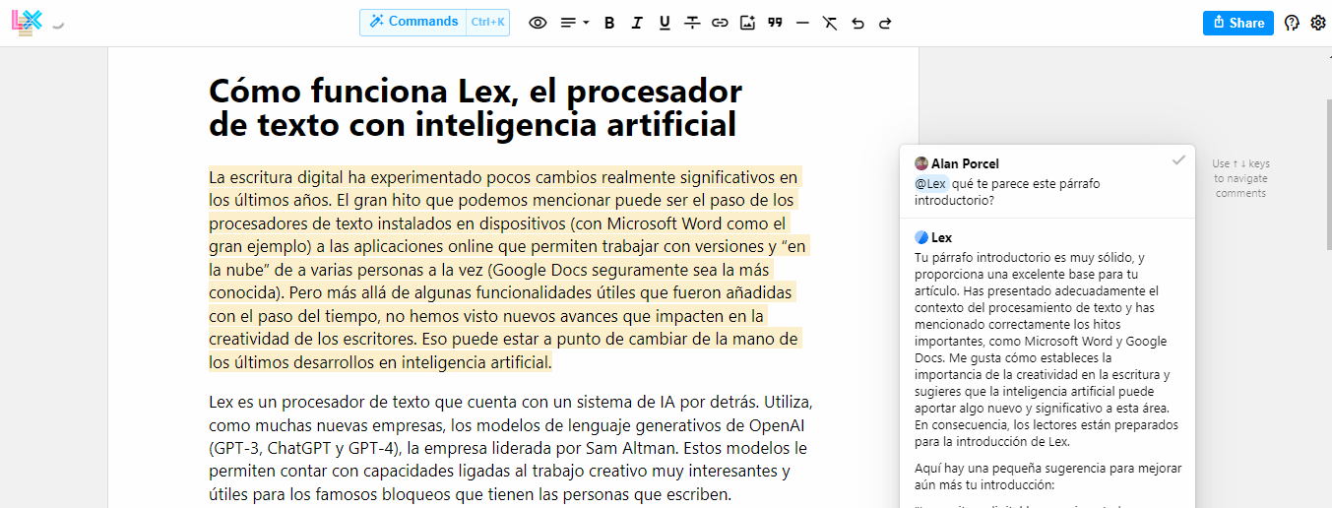The width and height of the screenshot is (1332, 508).
Task: Insert a horizontal divider line
Action: click(802, 23)
